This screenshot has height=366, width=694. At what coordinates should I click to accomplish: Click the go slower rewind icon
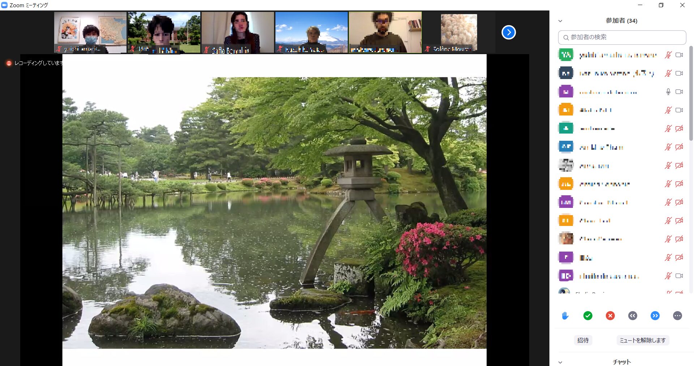coord(633,316)
